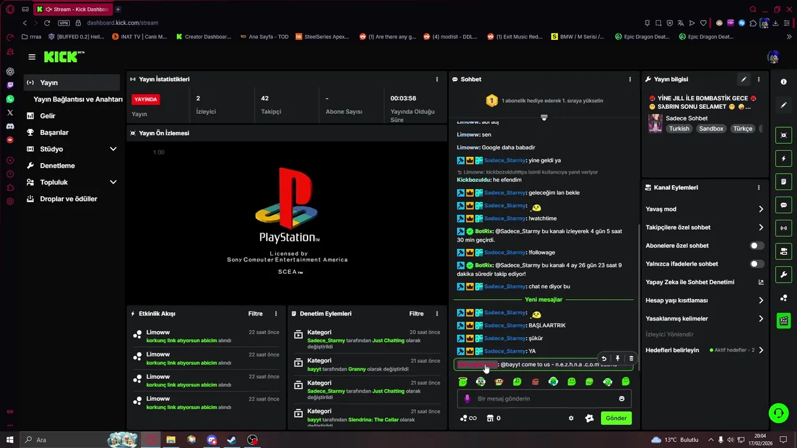This screenshot has width=797, height=448.
Task: Open Denetim Eylemleri three-dot menu
Action: (436, 314)
